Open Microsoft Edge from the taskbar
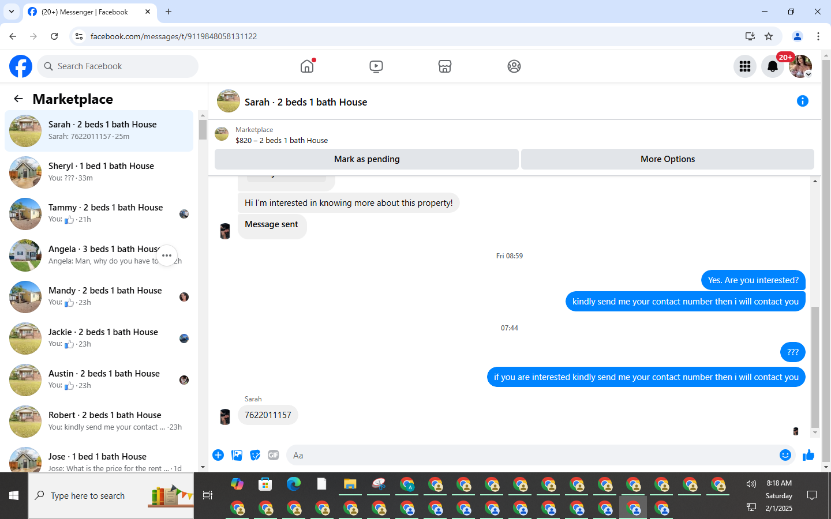831x519 pixels. click(x=294, y=484)
